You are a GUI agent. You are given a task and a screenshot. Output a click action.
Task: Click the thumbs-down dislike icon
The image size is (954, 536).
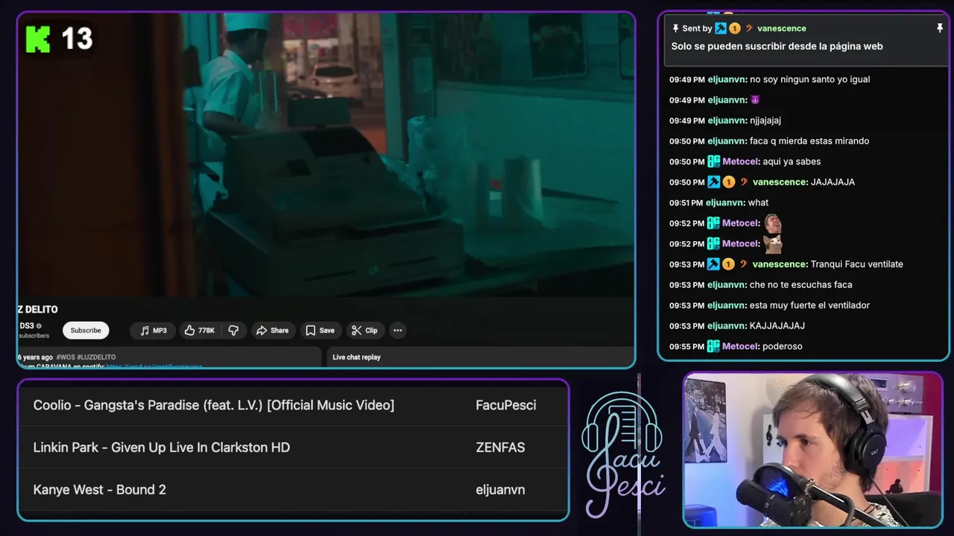tap(233, 331)
